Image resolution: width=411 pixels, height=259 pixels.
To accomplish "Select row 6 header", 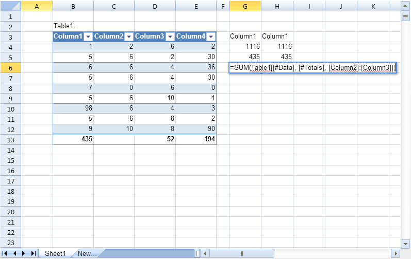I will [x=10, y=68].
